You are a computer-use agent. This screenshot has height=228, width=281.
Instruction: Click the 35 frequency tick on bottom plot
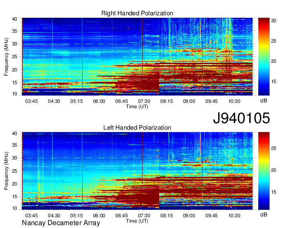(14, 145)
